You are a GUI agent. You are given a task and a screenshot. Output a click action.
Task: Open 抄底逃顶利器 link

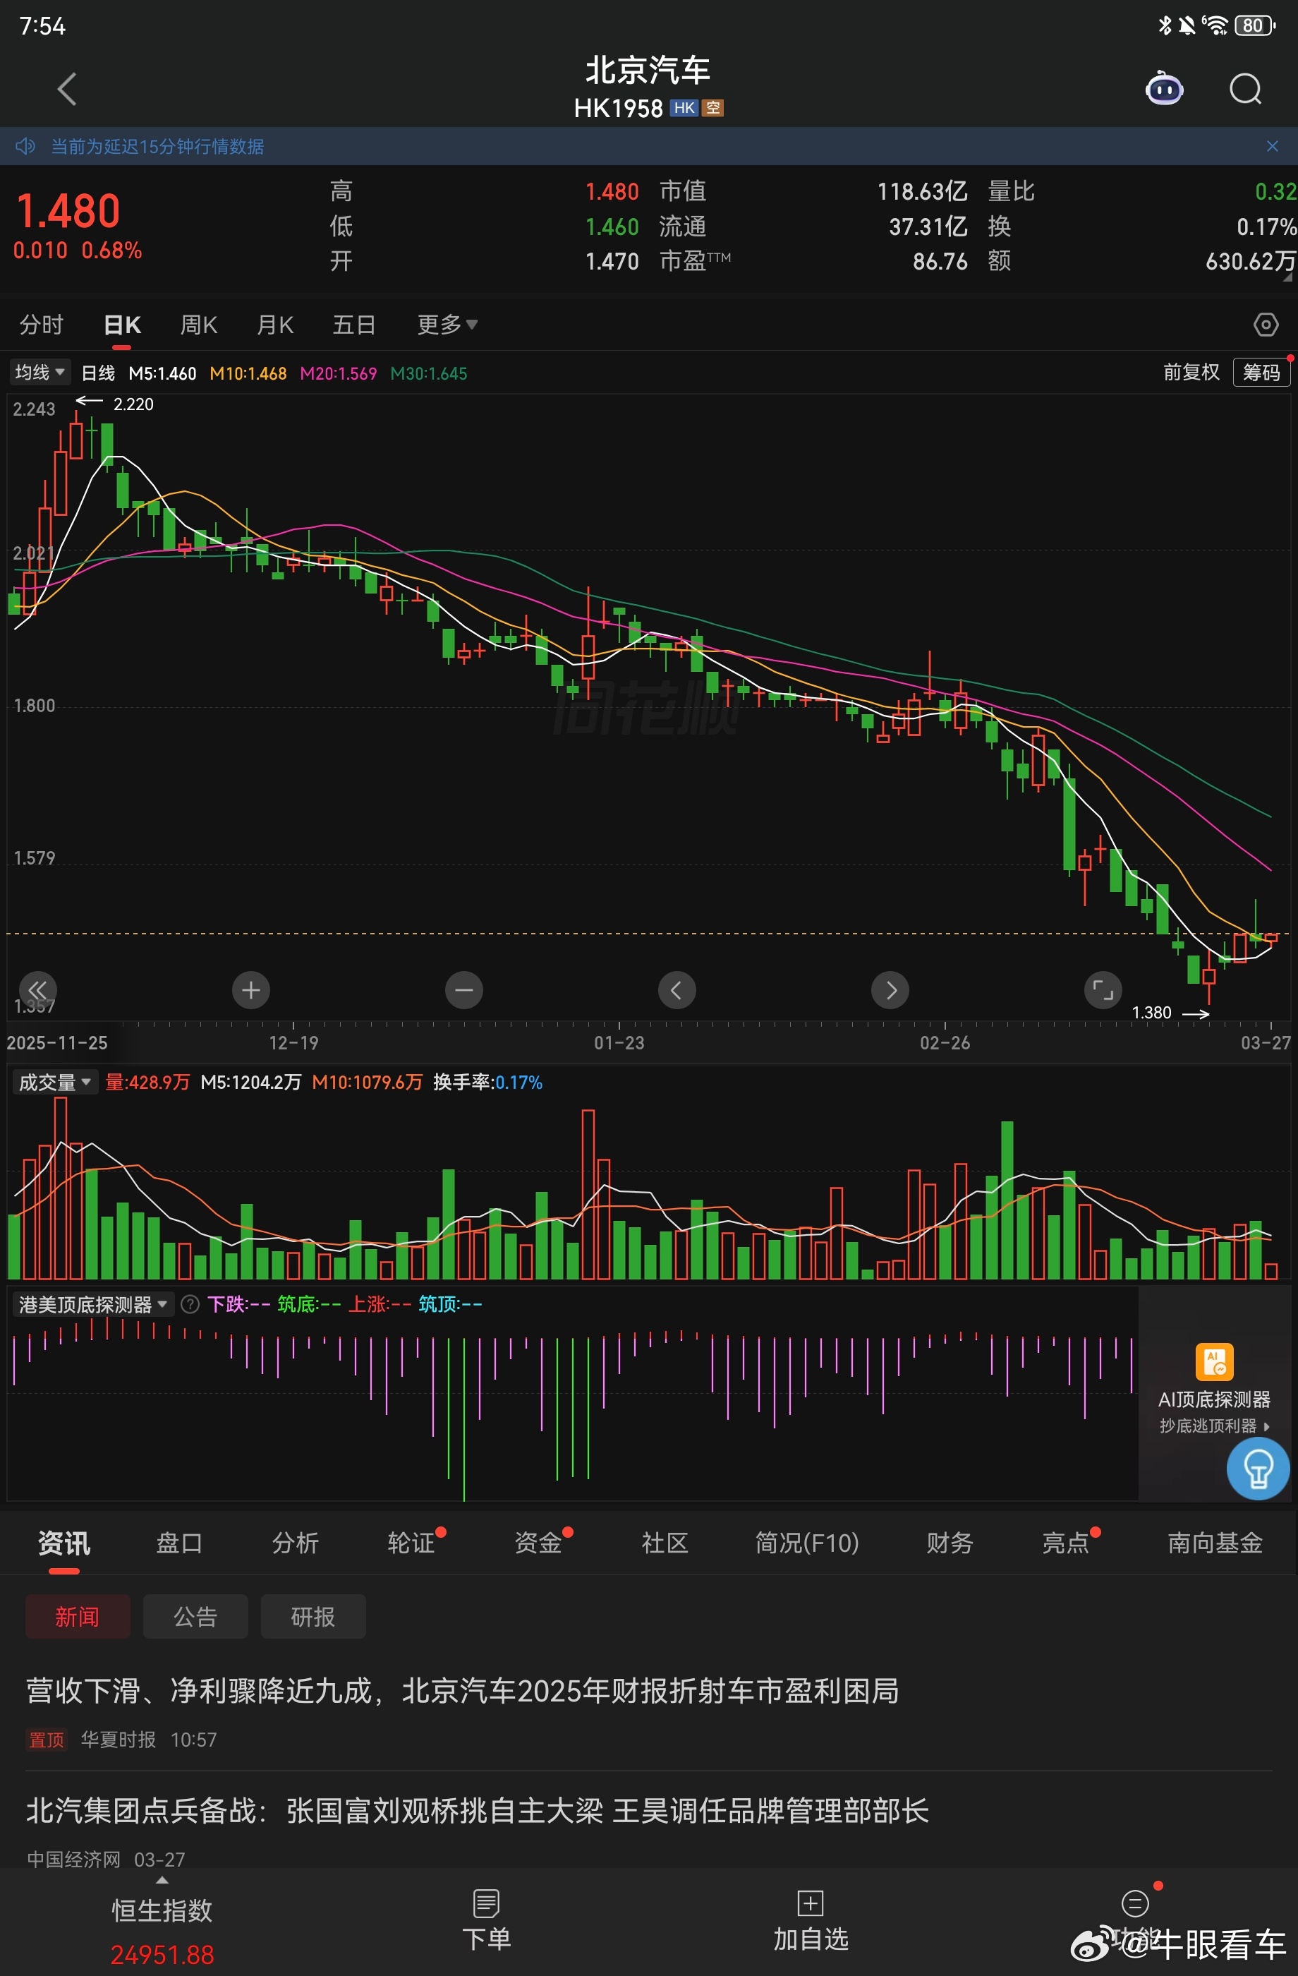(x=1214, y=1426)
